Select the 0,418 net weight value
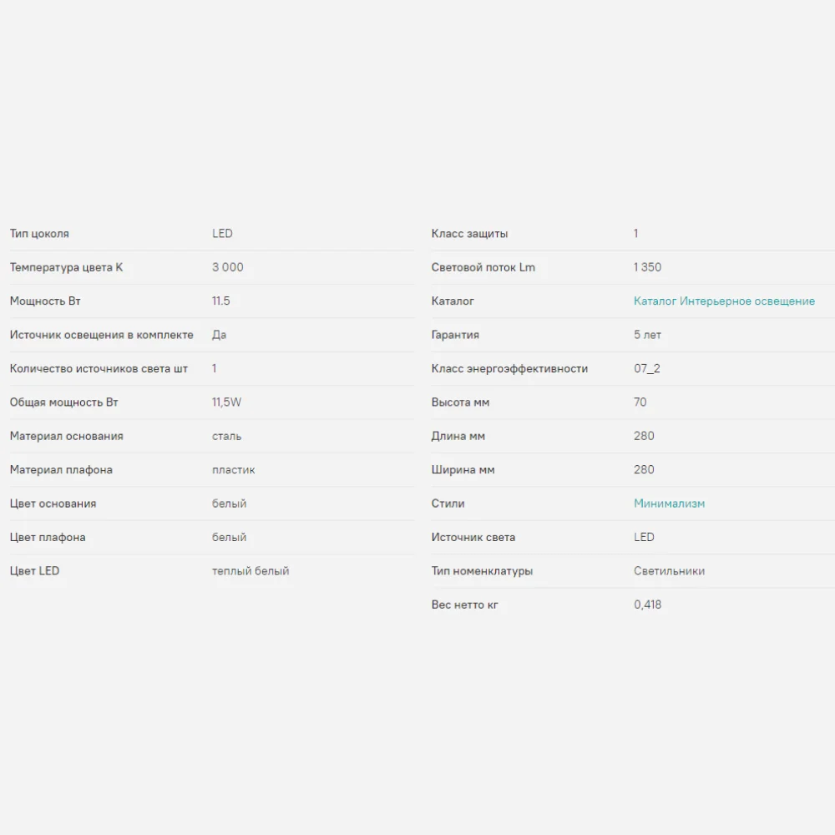The width and height of the screenshot is (835, 835). click(647, 605)
